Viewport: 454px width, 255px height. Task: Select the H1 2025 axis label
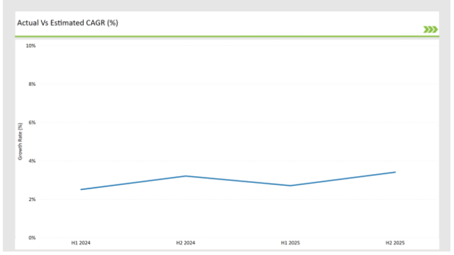tap(291, 243)
